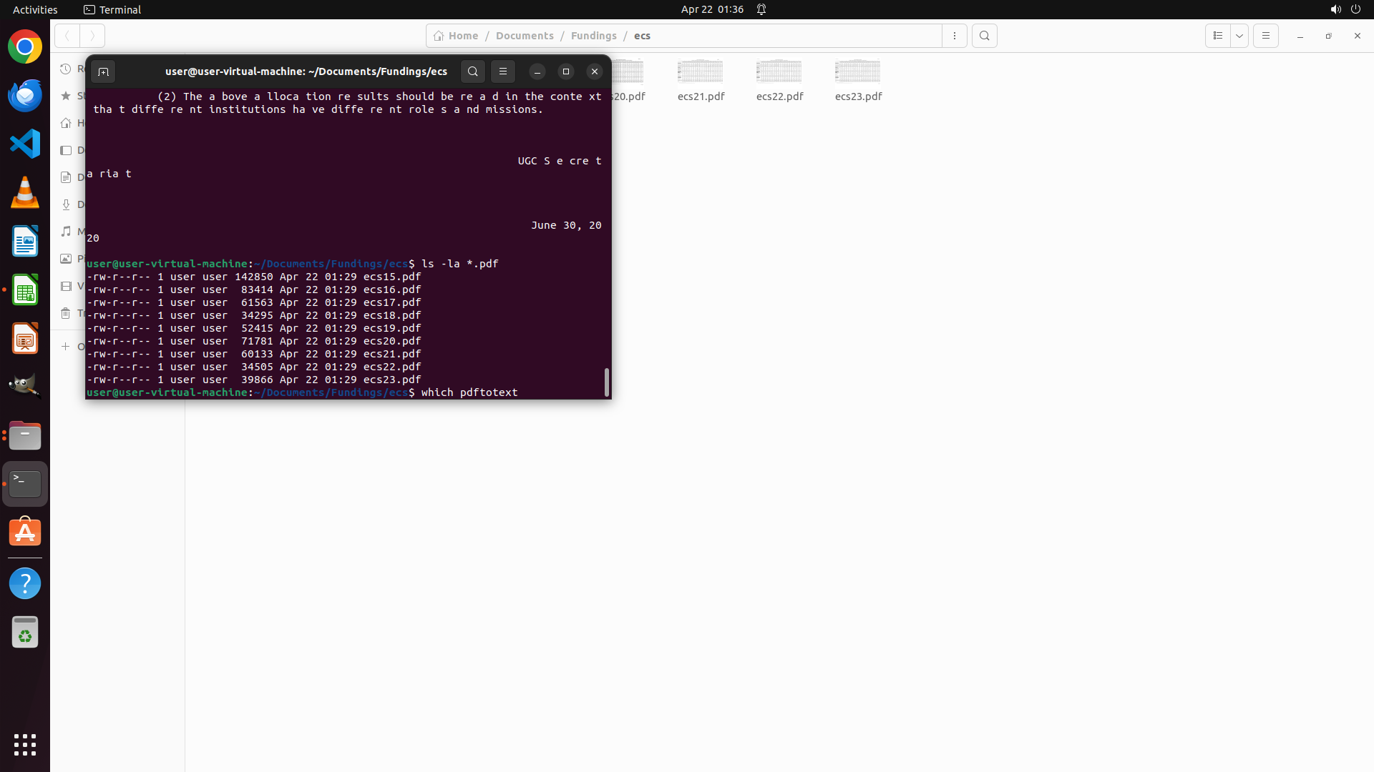Image resolution: width=1374 pixels, height=772 pixels.
Task: Open the volume system menu
Action: (x=1335, y=9)
